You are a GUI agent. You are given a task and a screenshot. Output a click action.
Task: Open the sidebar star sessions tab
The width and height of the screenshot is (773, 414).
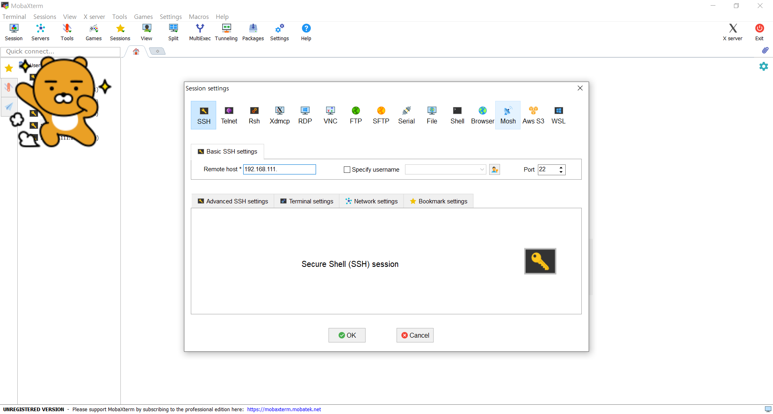tap(9, 68)
